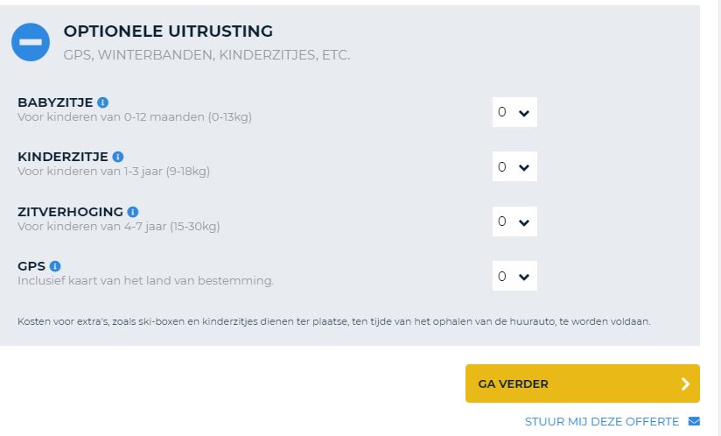Screen dimensions: 721x436
Task: Click the Optionele Uitrusting heading
Action: [x=168, y=32]
